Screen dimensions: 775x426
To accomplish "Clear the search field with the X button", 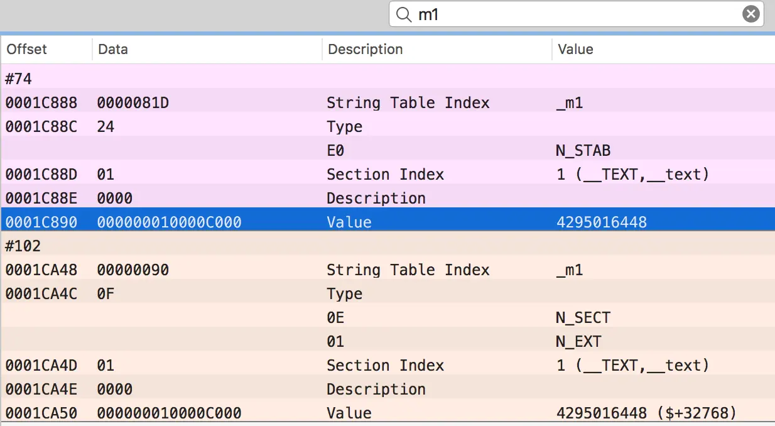I will click(751, 14).
